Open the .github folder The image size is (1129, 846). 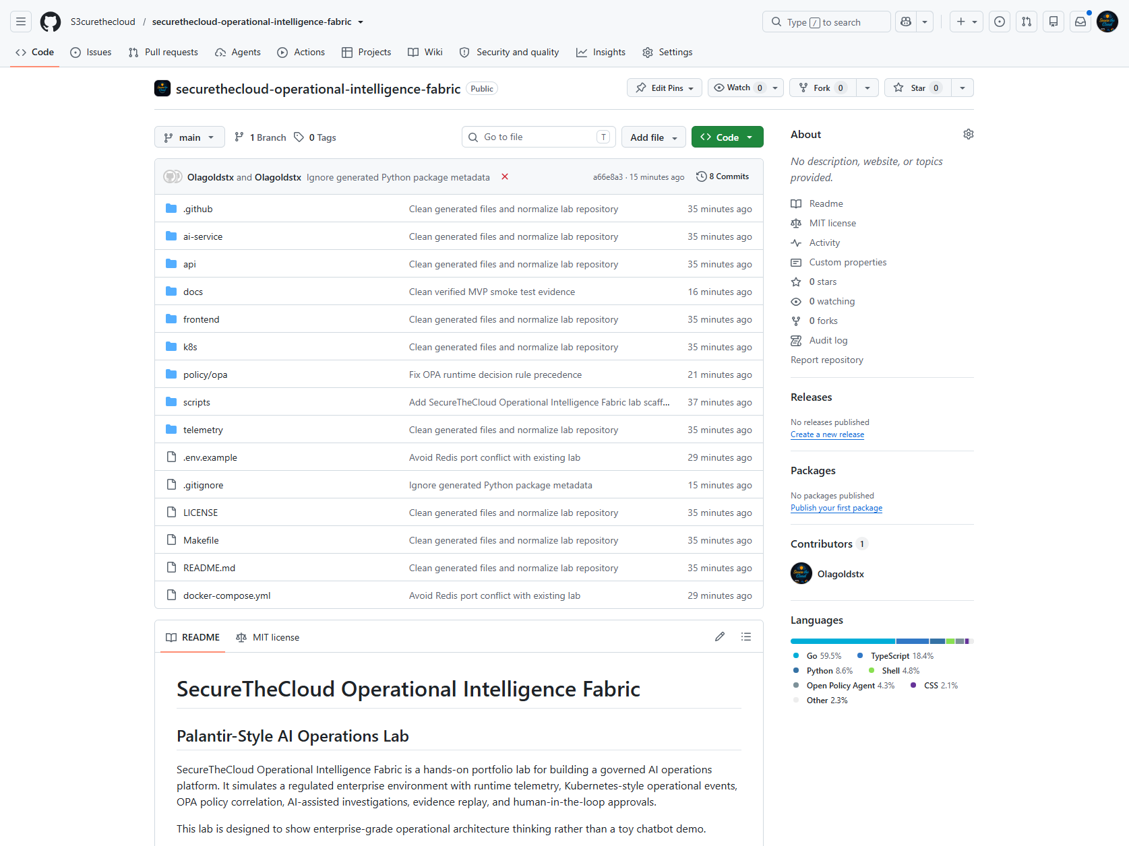(198, 209)
